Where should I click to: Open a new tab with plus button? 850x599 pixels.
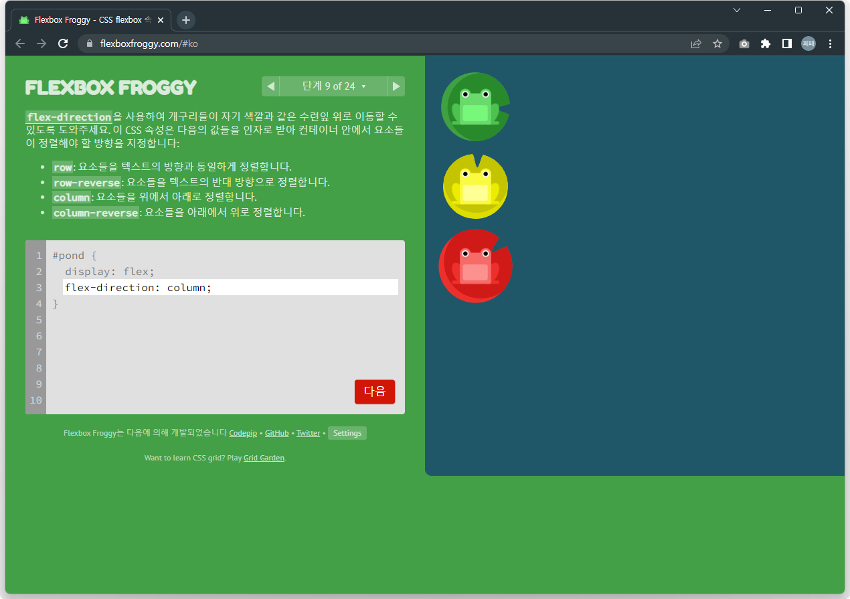point(186,20)
